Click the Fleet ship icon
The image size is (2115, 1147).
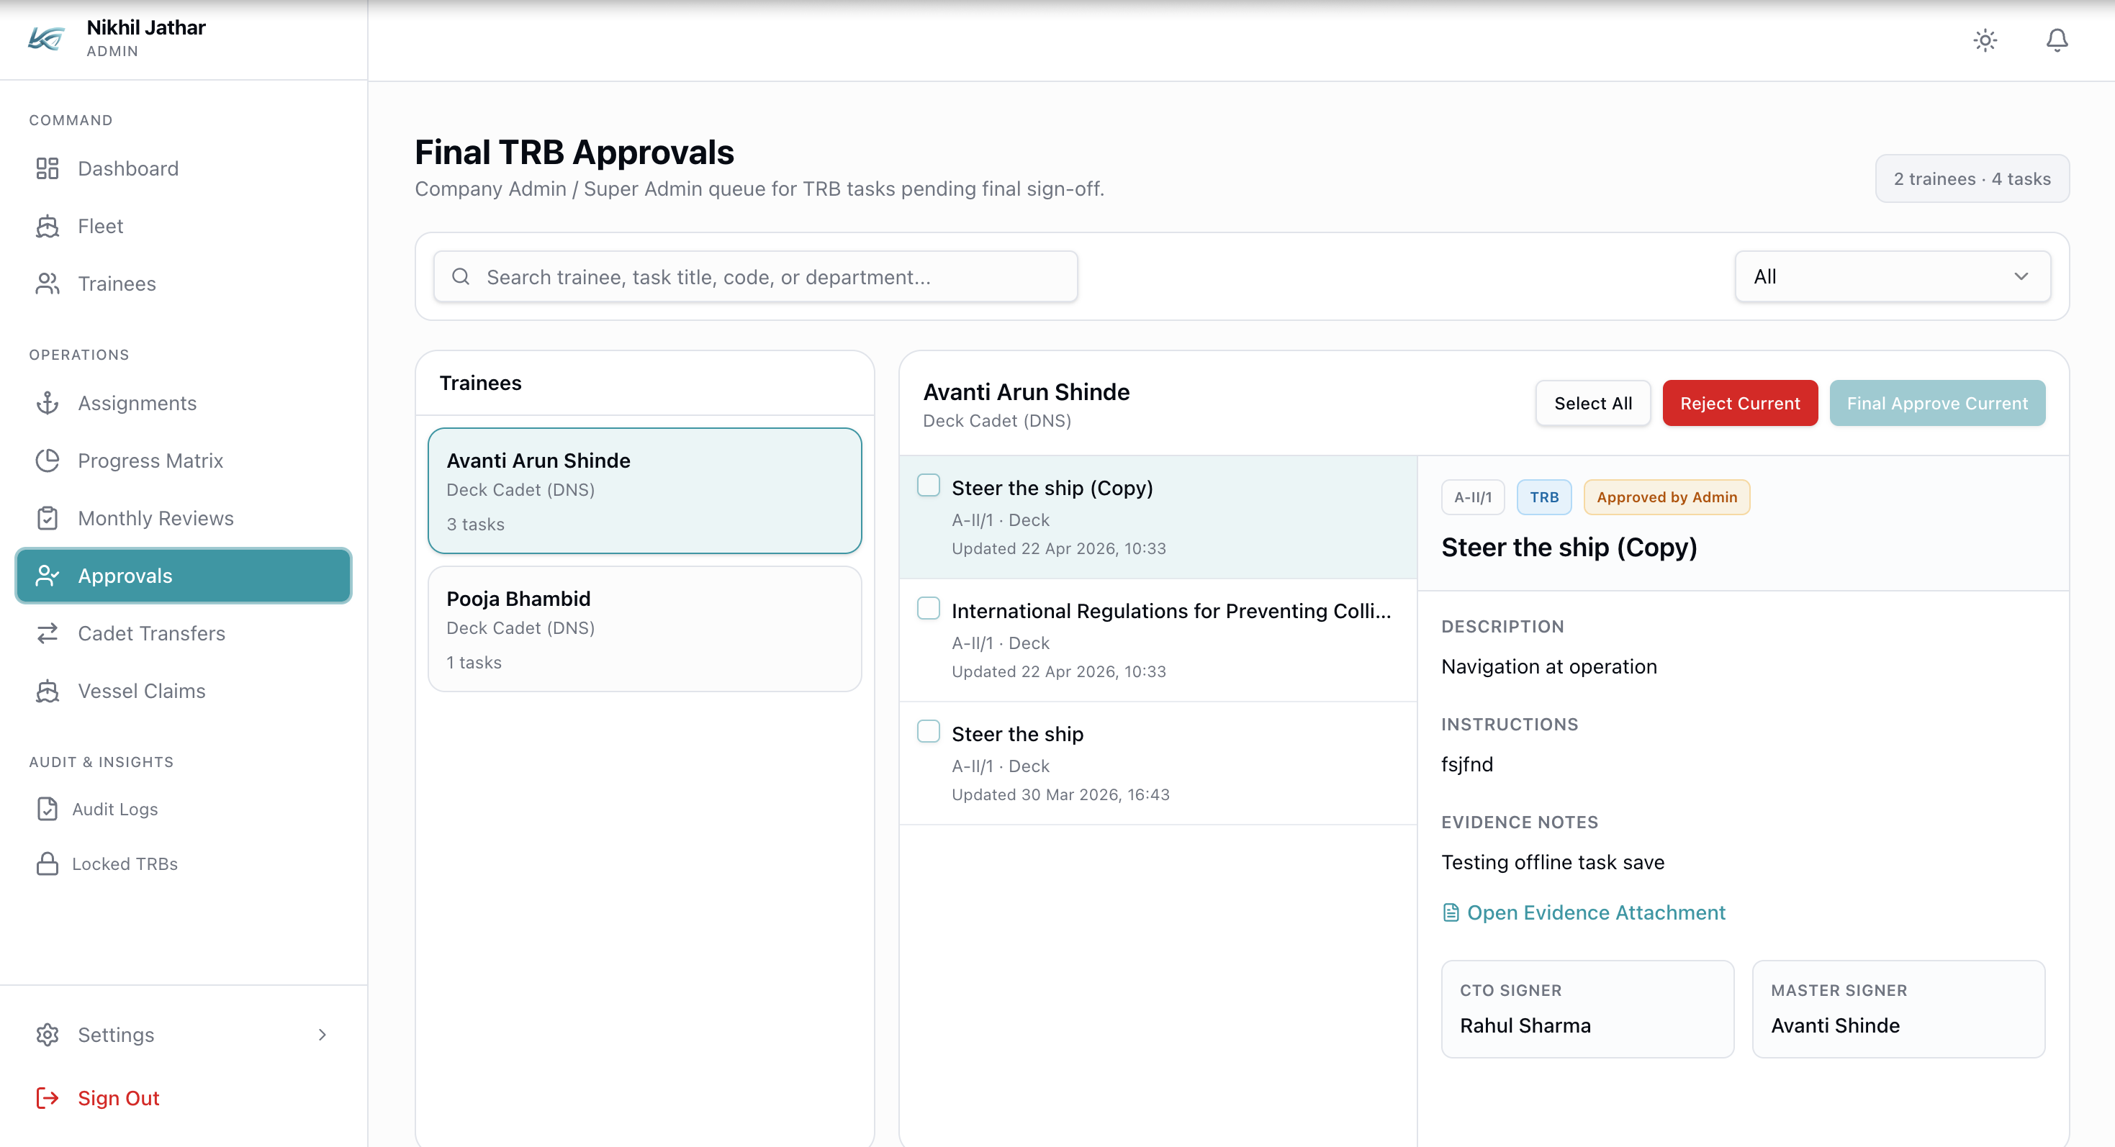pyautogui.click(x=48, y=226)
